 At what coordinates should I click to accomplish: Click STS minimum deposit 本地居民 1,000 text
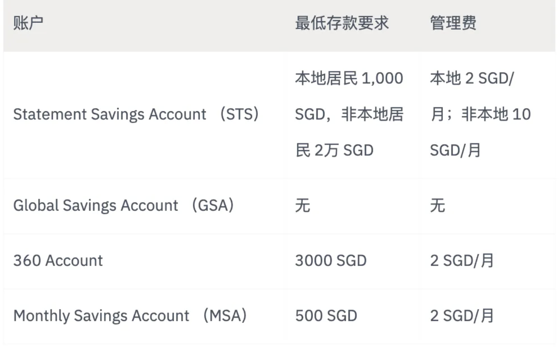tap(349, 79)
